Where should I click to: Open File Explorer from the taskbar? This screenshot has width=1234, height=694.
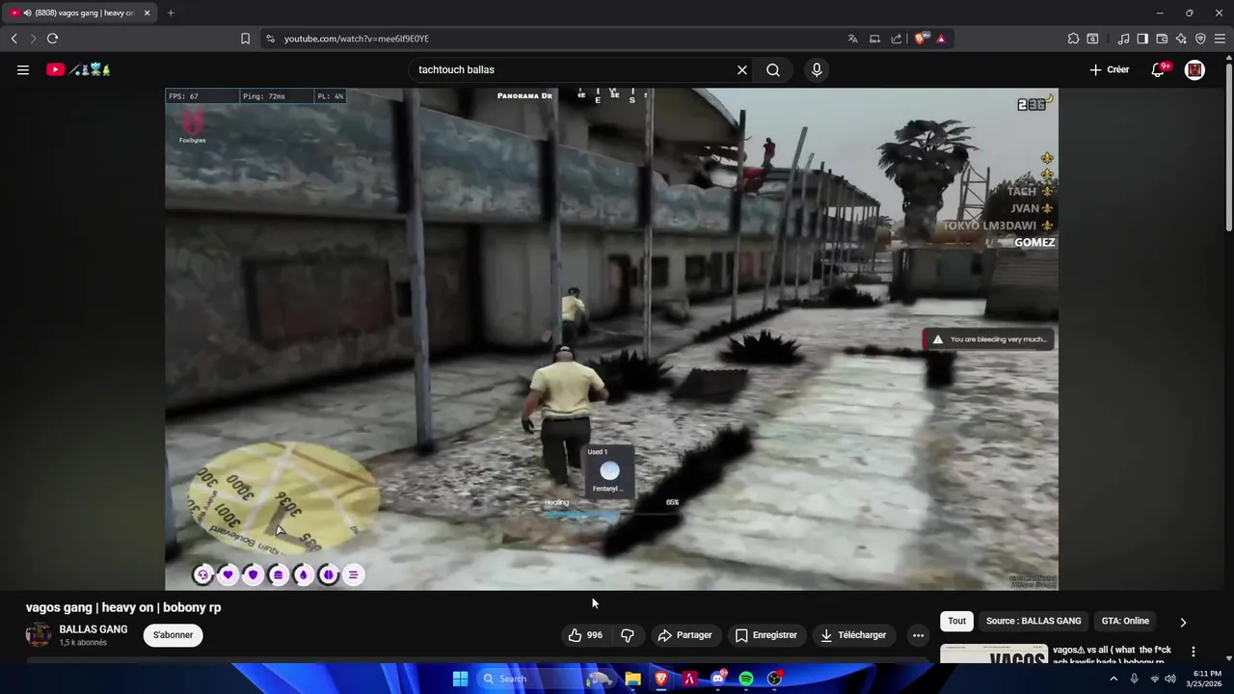pyautogui.click(x=632, y=679)
